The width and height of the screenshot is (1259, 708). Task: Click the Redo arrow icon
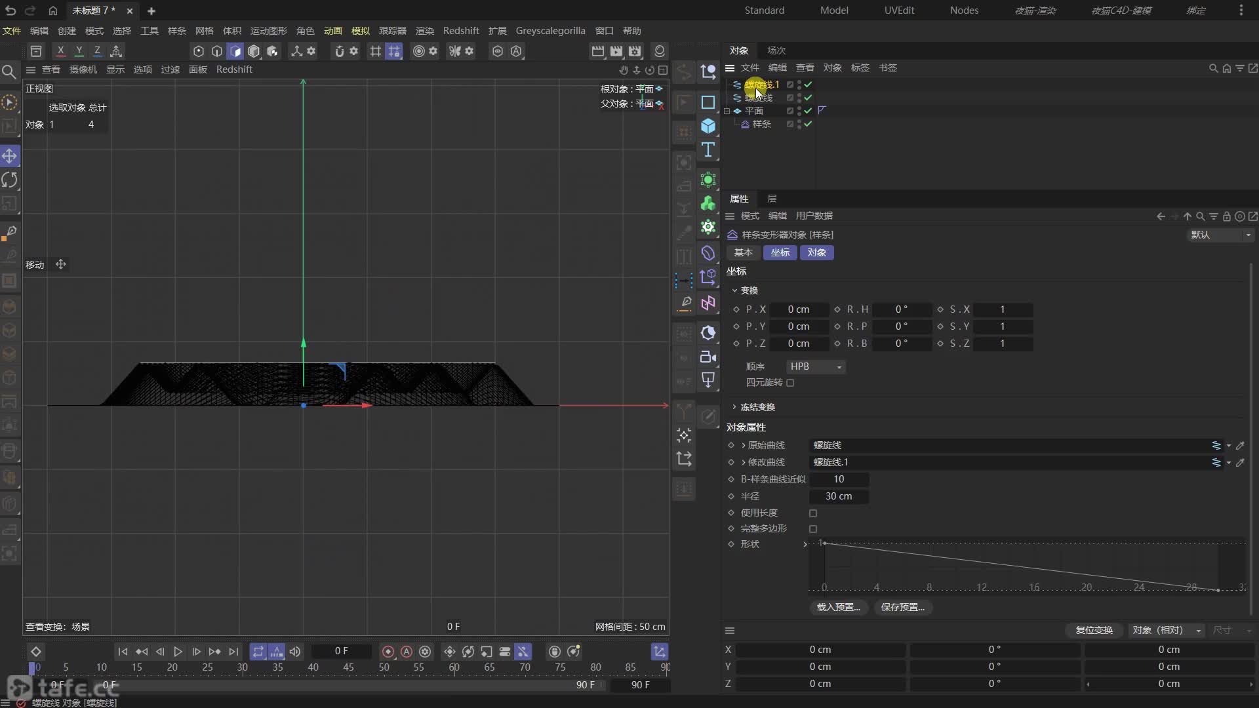30,10
